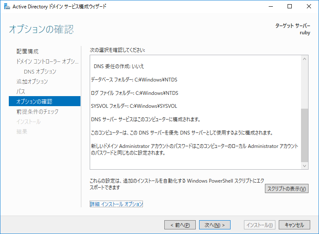319x234 pixels.
Task: Click スクリプトの表示(V) button
Action: pos(286,188)
